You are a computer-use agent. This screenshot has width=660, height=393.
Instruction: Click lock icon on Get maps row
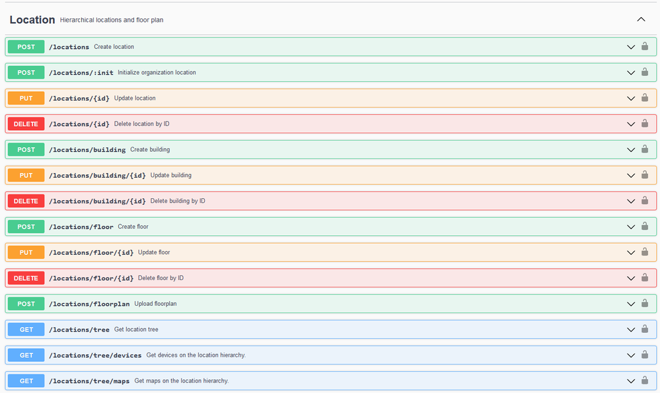click(x=645, y=380)
